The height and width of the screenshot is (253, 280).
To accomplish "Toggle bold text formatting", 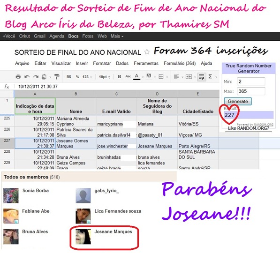I will coord(119,76).
